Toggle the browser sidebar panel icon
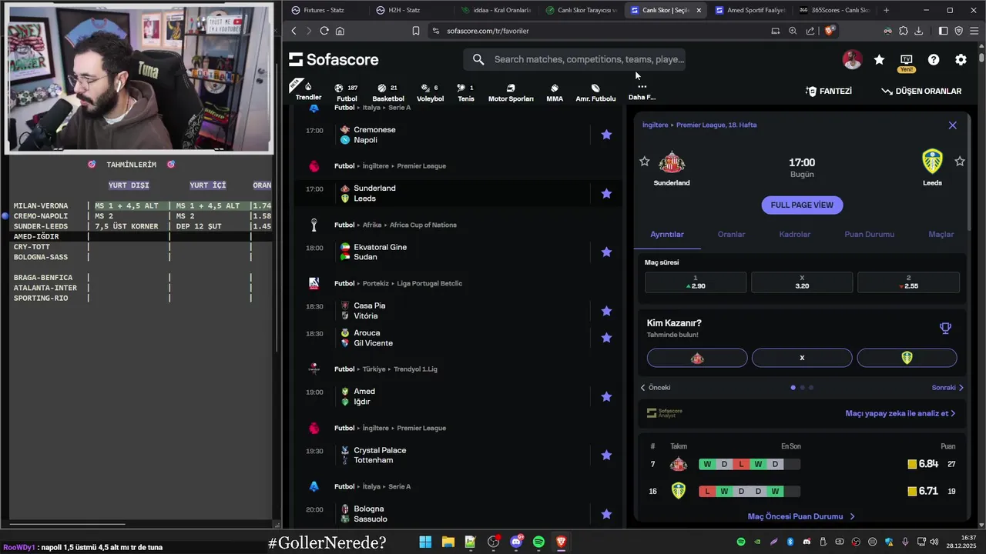 [x=943, y=31]
